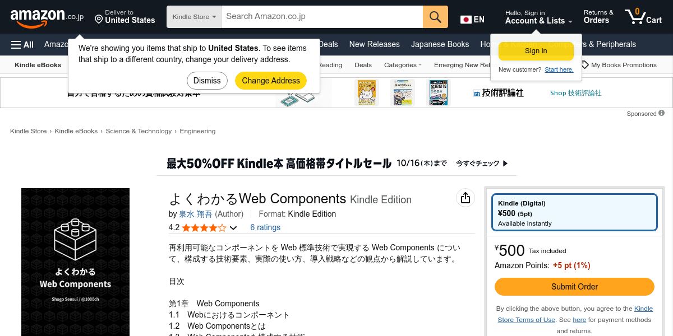The image size is (673, 336).
Task: Click the Deliver to location pin
Action: click(x=99, y=20)
